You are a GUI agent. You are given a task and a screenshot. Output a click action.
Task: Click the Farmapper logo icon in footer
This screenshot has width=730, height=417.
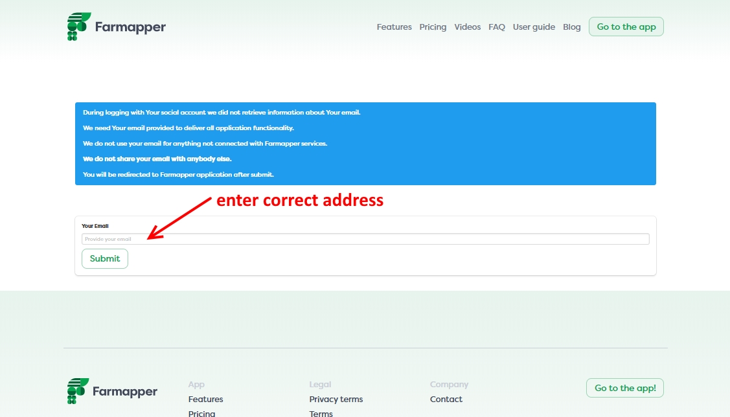tap(78, 391)
